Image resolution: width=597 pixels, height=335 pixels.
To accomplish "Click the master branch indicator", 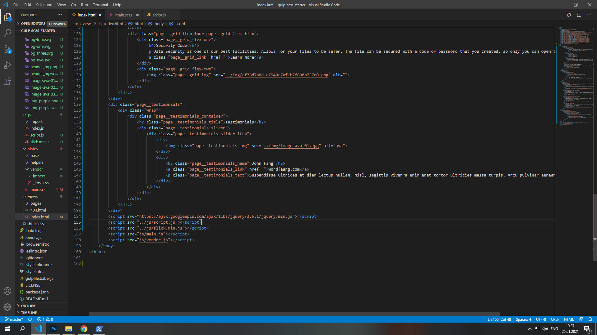I will pos(14,319).
